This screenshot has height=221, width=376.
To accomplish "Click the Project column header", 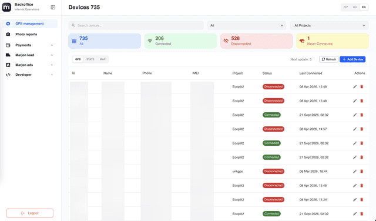I will [x=237, y=73].
